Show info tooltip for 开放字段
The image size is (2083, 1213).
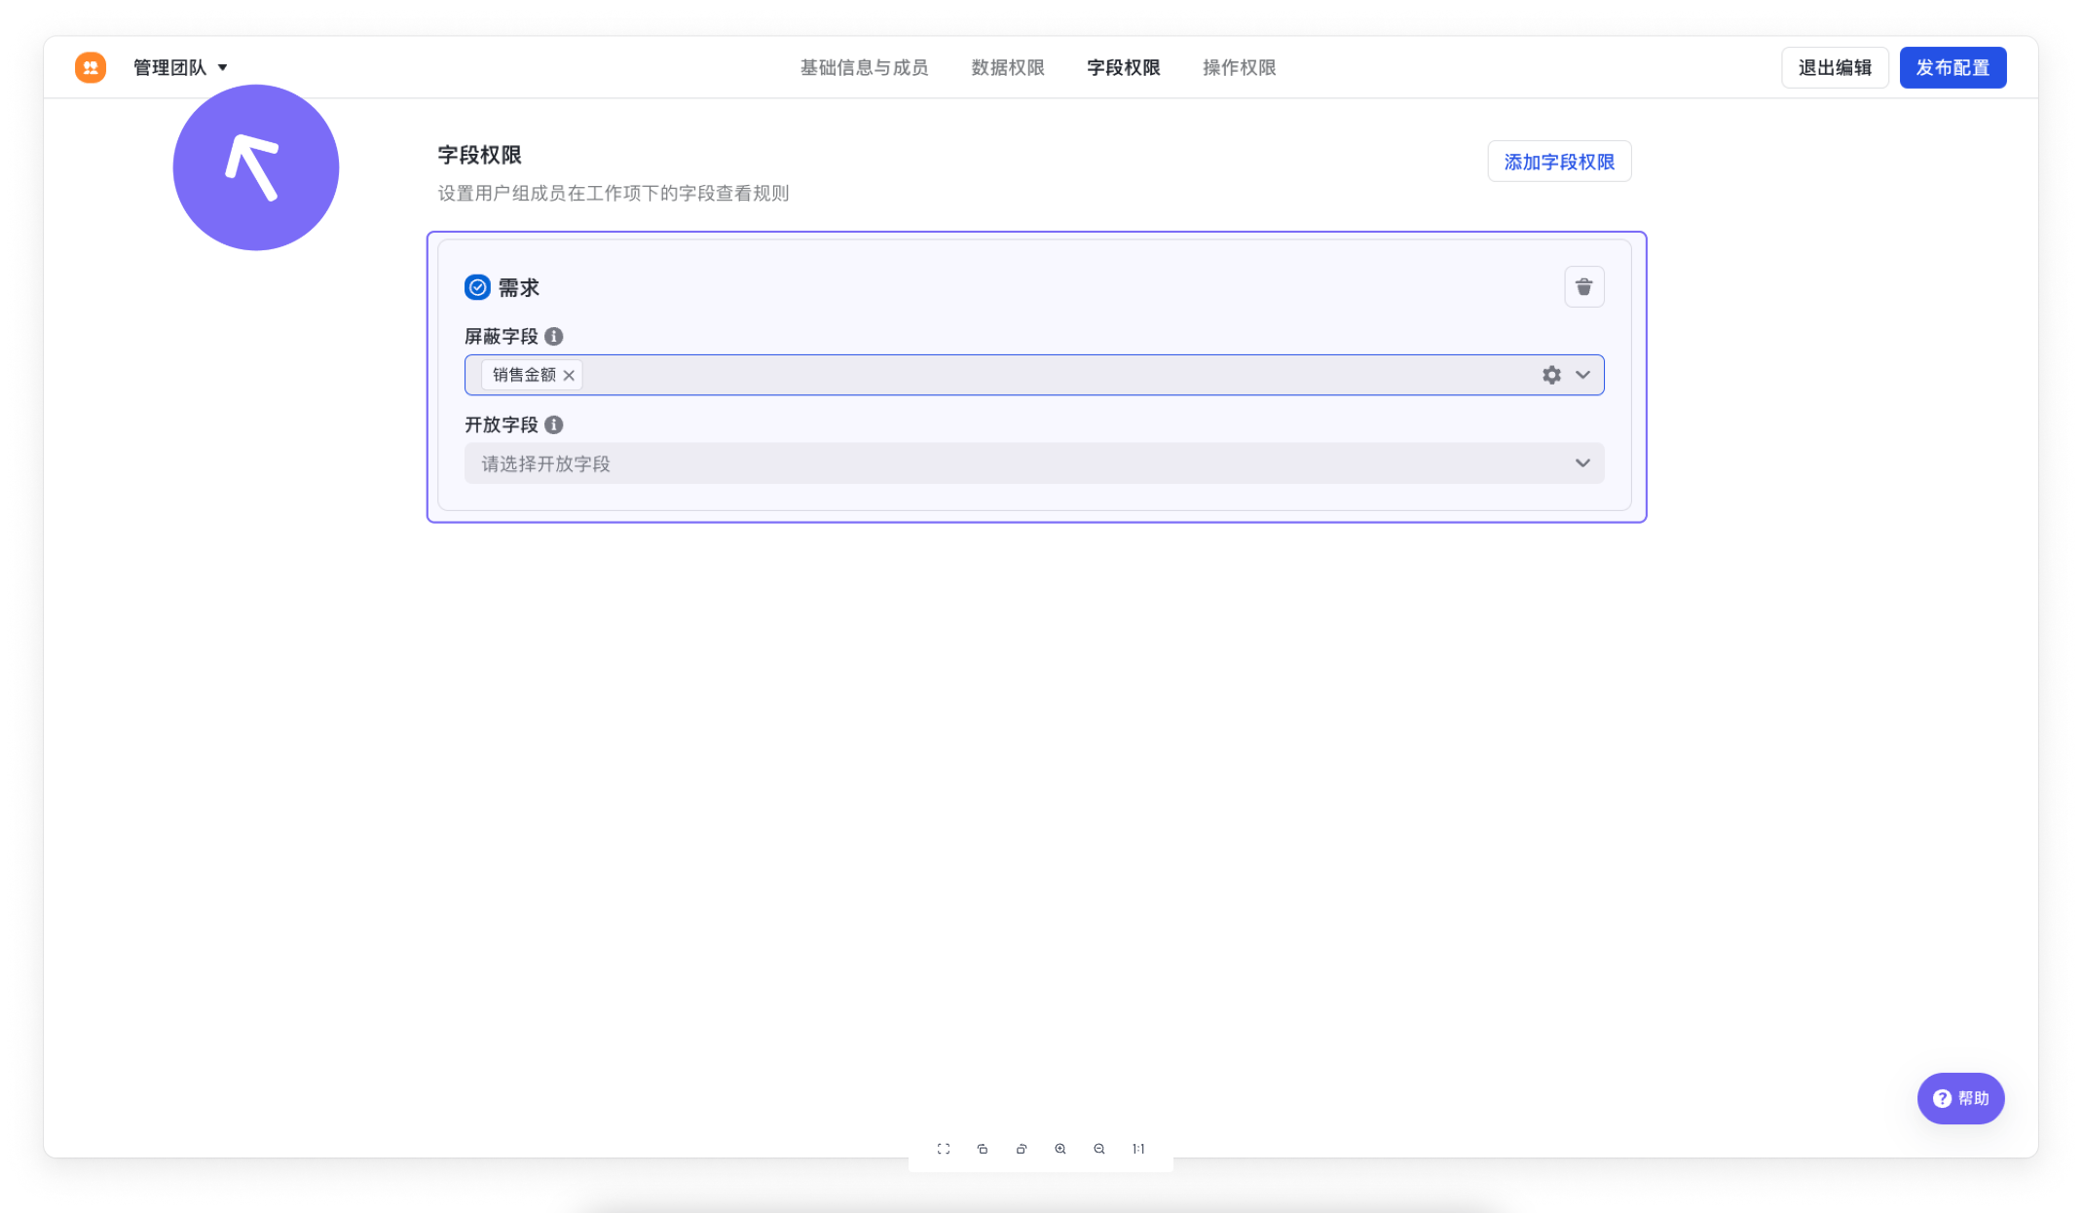[x=554, y=424]
